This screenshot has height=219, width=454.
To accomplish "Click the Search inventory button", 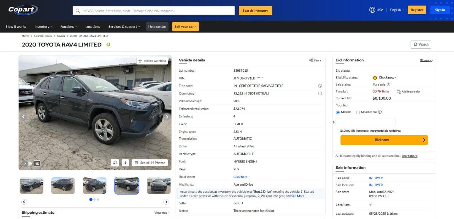I will [x=255, y=11].
